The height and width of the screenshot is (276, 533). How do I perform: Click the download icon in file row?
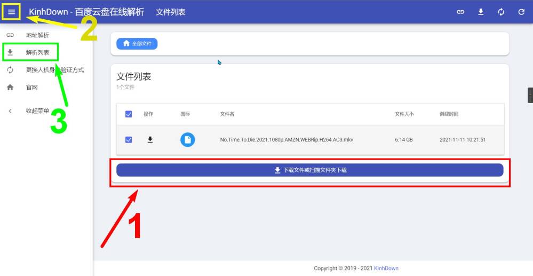pos(150,140)
